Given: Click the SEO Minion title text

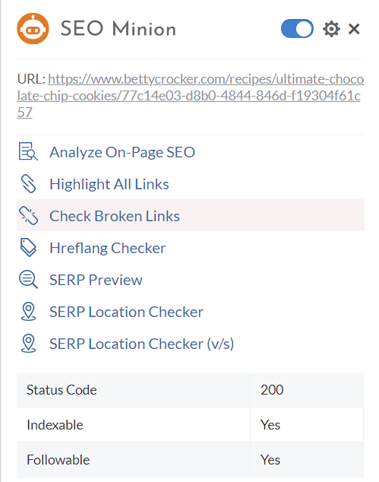Looking at the screenshot, I should tap(118, 29).
